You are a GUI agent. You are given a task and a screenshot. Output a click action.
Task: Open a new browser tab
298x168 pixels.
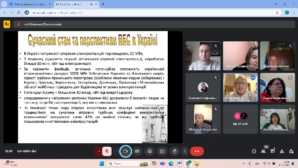103,4
